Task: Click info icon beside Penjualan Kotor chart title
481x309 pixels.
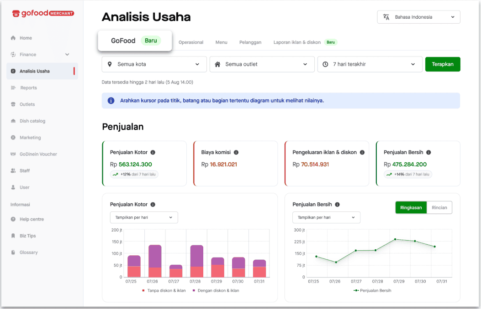Action: [x=153, y=204]
